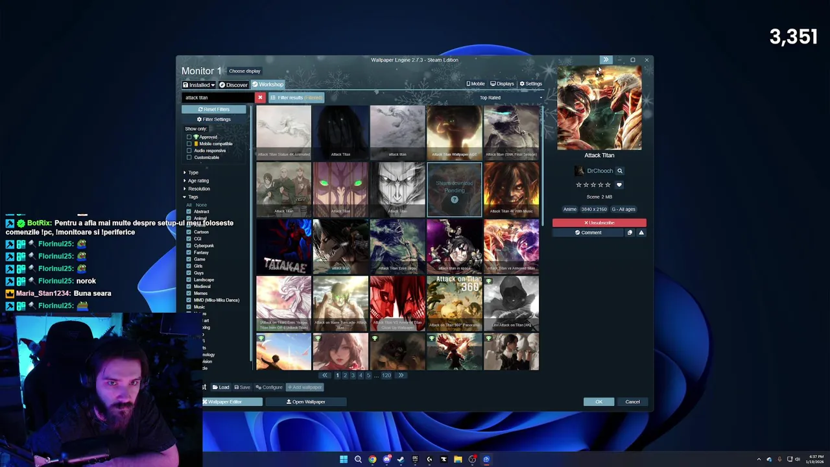Click the Choose display button

click(x=244, y=71)
